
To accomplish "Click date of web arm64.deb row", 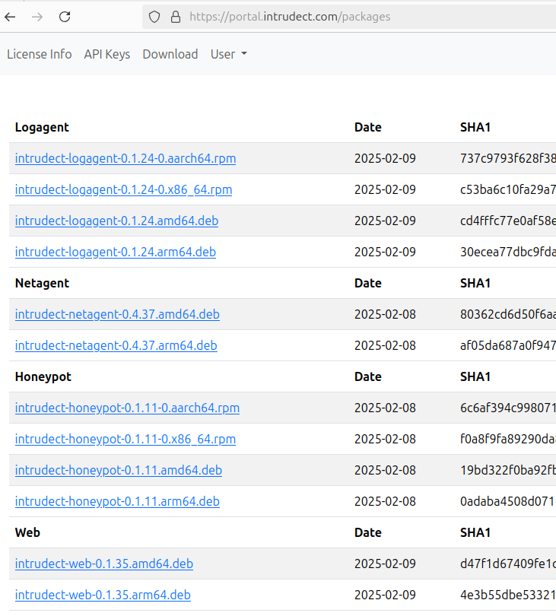I will coord(385,595).
